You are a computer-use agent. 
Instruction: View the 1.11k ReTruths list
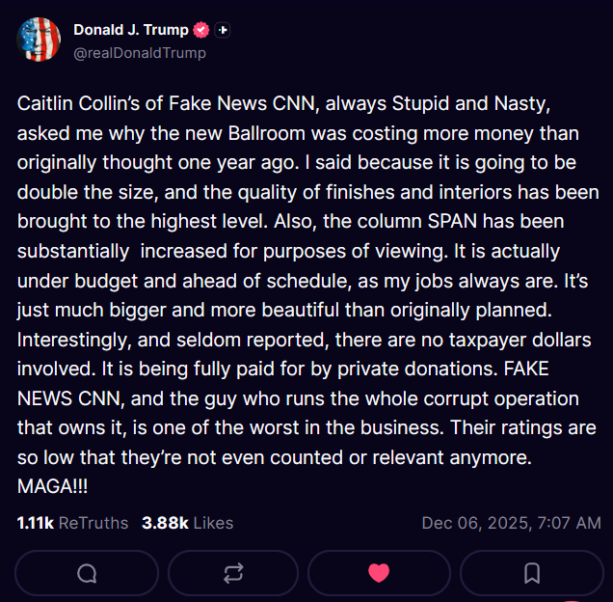pyautogui.click(x=72, y=523)
